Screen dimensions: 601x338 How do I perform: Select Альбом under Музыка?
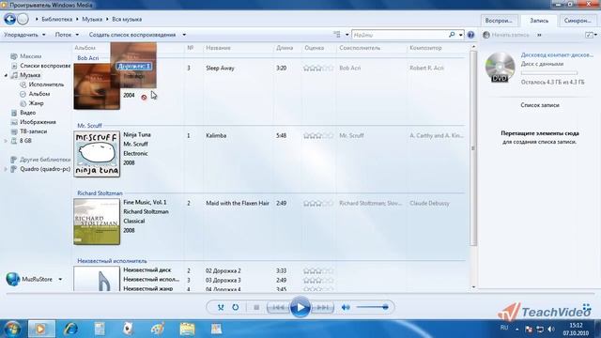pyautogui.click(x=39, y=94)
